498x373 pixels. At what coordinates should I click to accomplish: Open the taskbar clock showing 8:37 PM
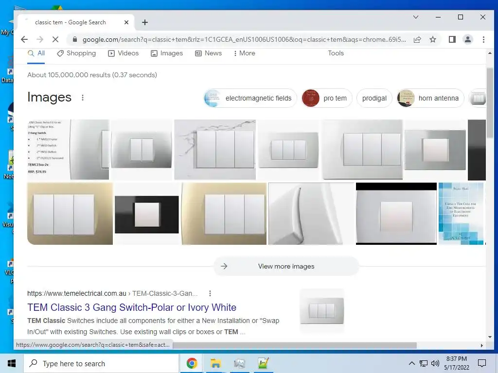coord(456,363)
